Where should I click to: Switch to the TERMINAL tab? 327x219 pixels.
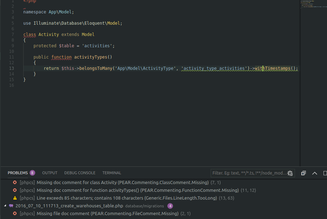(111, 173)
